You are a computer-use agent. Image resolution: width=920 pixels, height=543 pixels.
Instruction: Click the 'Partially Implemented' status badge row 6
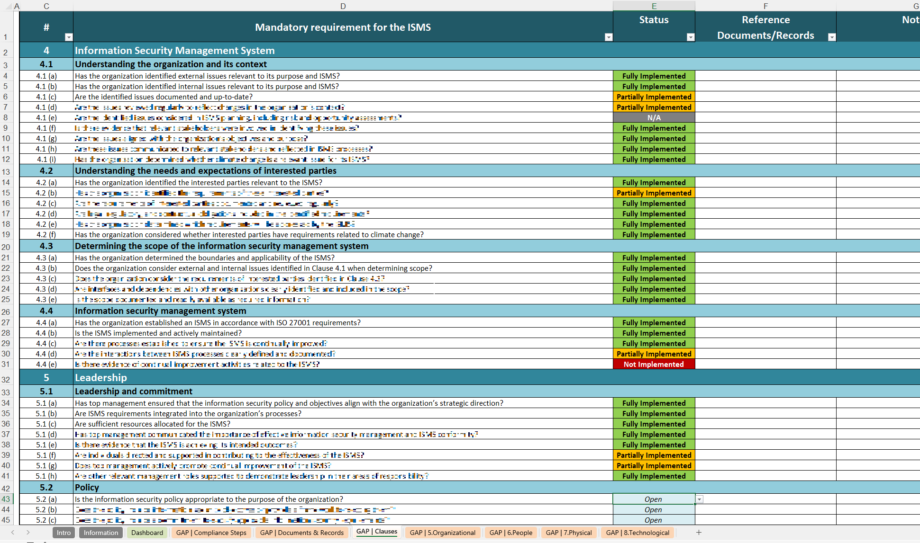coord(653,96)
